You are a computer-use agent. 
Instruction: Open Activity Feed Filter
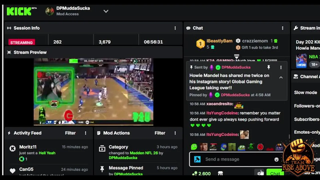[70, 133]
